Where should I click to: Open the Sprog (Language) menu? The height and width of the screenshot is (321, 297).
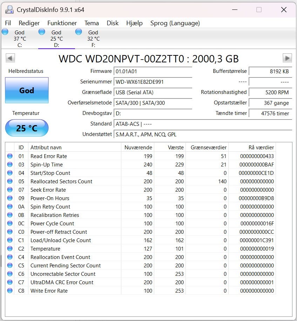(x=175, y=23)
